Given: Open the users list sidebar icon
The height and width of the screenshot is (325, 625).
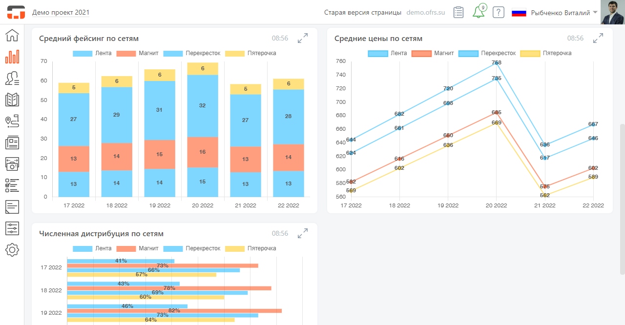Looking at the screenshot, I should pos(12,78).
